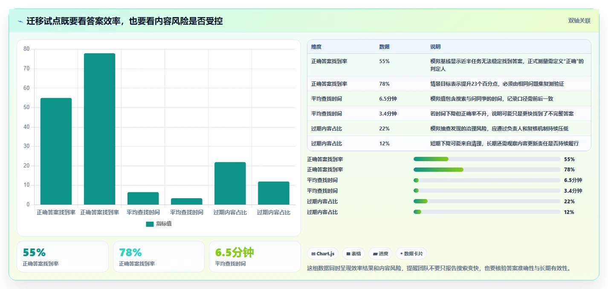Click description starting 短期下降可能来自清理

[x=504, y=144]
